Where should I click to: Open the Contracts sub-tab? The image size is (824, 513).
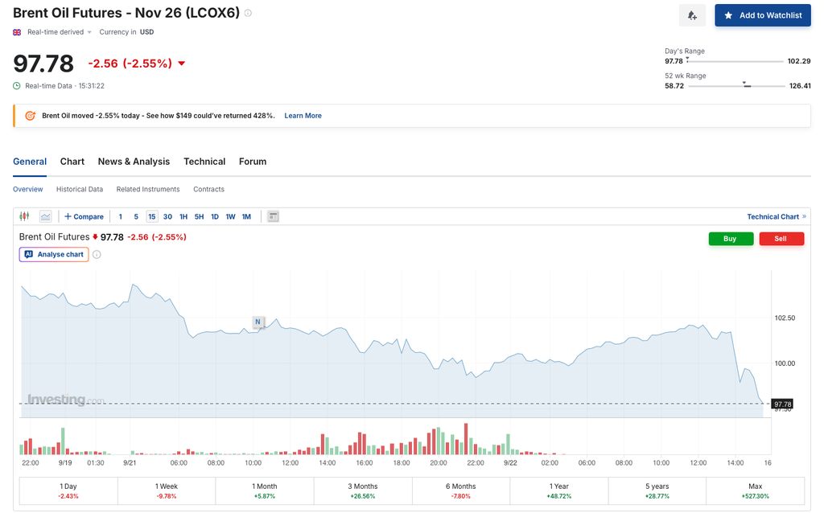pyautogui.click(x=208, y=189)
